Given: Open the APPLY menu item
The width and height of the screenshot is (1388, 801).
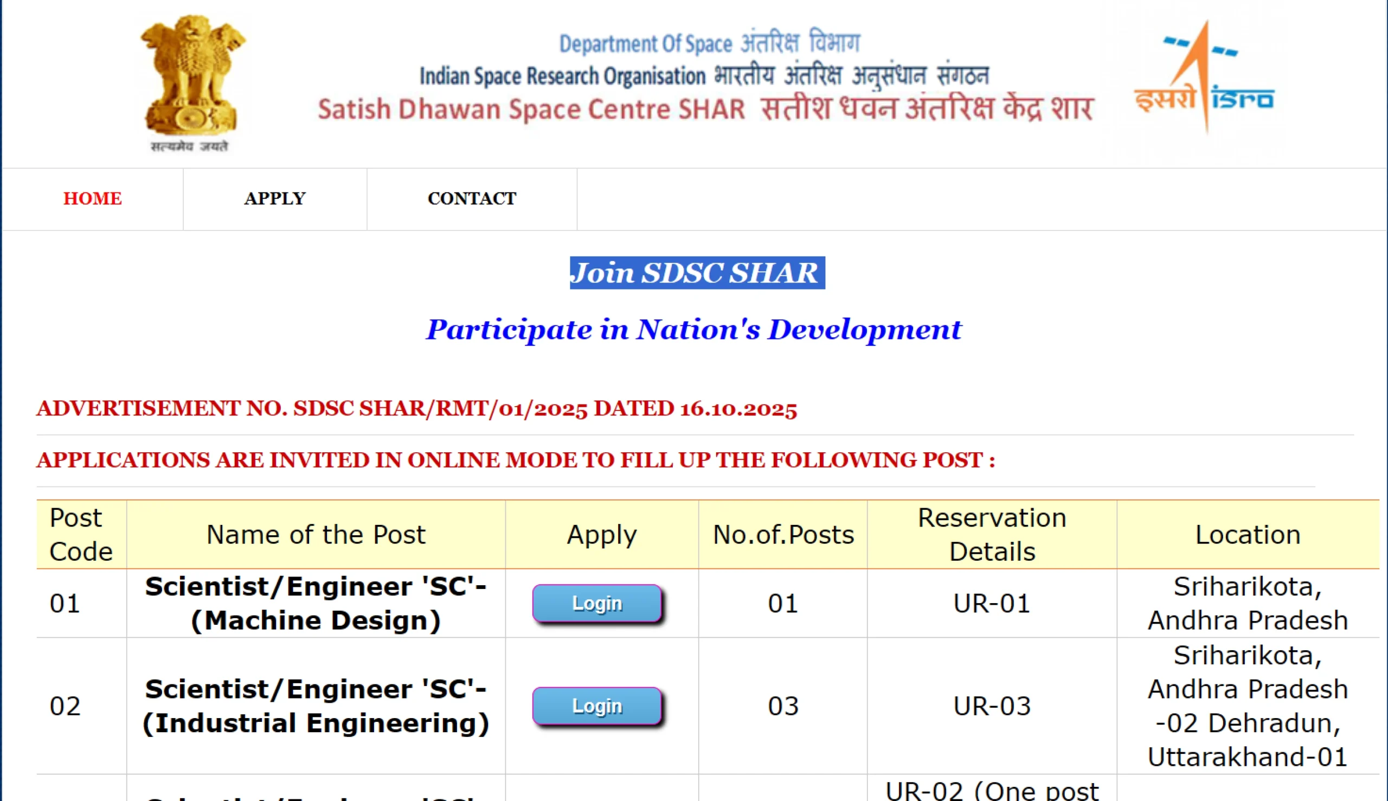Looking at the screenshot, I should (274, 198).
